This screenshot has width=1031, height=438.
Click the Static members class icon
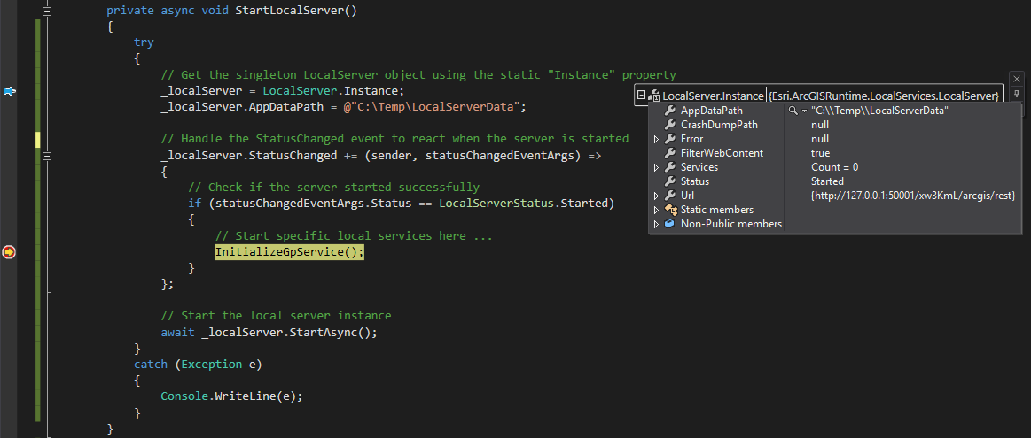pos(670,210)
